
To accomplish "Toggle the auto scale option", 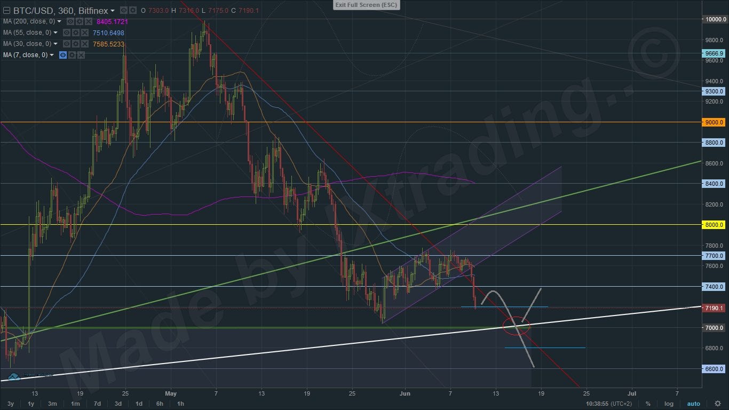I will coord(693,404).
